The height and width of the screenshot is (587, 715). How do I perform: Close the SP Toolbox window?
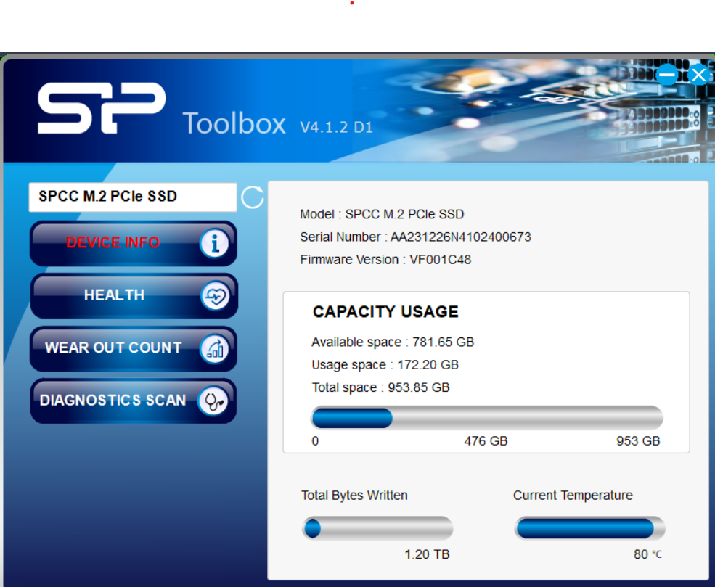click(x=698, y=74)
